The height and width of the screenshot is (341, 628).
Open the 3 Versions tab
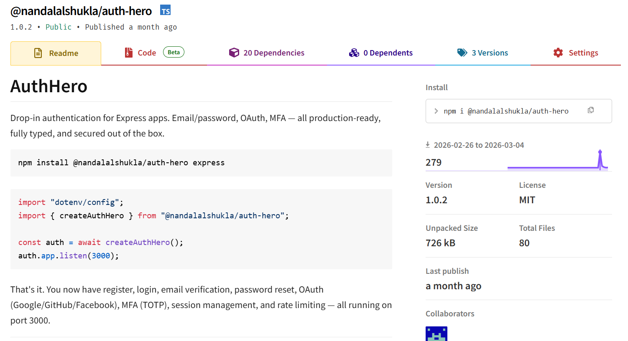490,53
